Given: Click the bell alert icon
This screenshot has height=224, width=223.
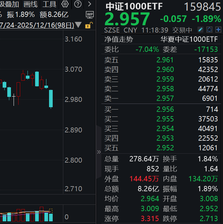Looking at the screenshot, I should coord(209,30).
